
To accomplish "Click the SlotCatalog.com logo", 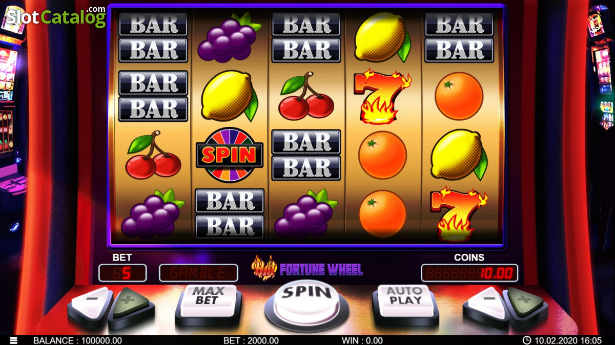I will click(x=55, y=16).
